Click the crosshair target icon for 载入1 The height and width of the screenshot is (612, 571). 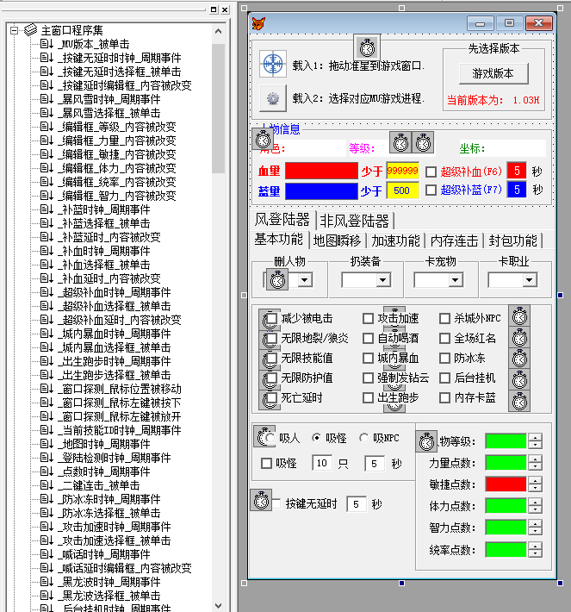click(272, 64)
